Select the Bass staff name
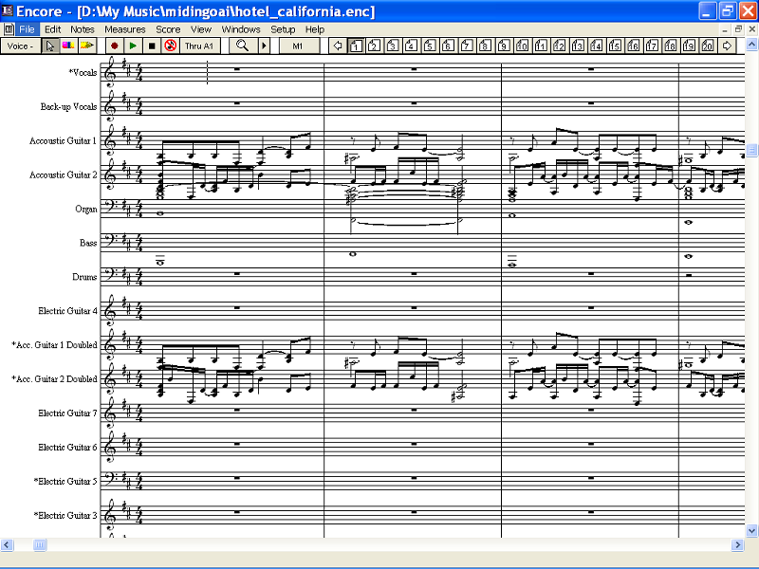This screenshot has width=759, height=569. click(88, 243)
